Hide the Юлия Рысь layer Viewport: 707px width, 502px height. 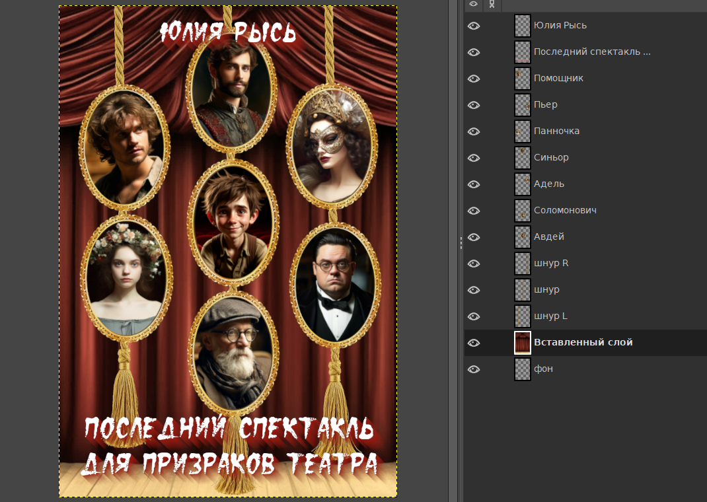click(474, 26)
